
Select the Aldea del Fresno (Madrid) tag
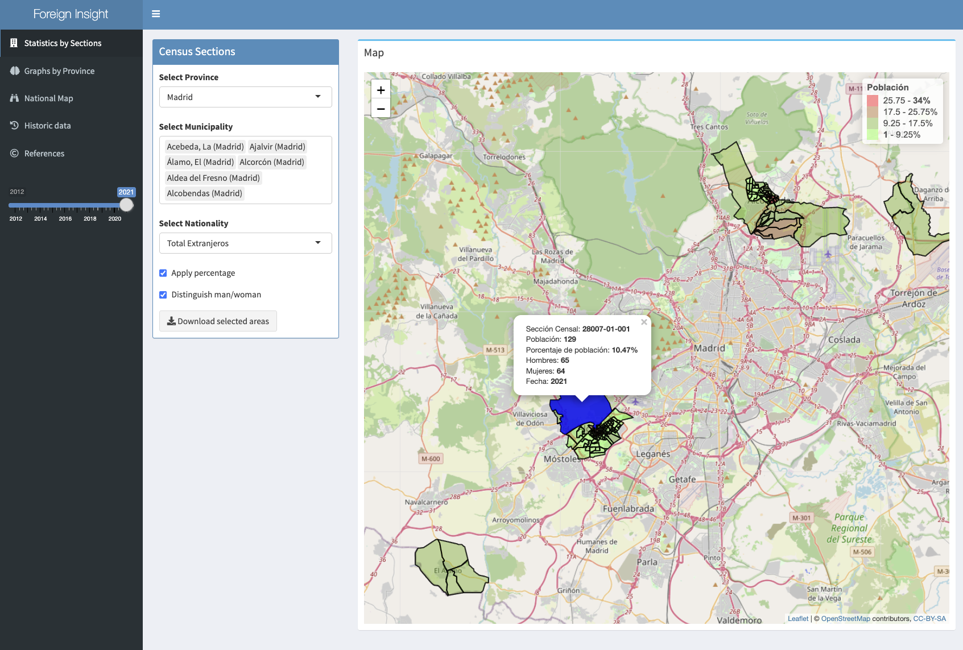213,178
